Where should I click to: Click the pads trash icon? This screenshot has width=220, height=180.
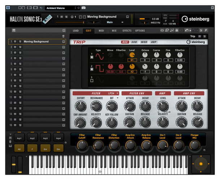pos(10,142)
